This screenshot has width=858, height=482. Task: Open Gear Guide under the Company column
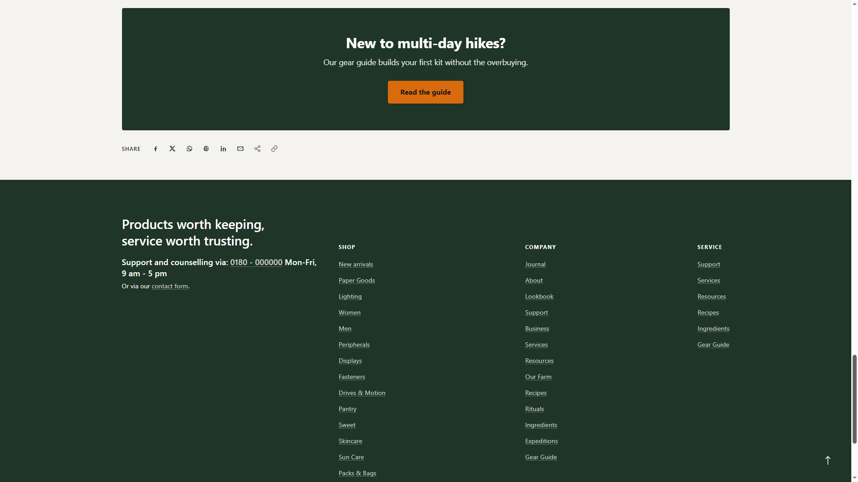(x=541, y=457)
